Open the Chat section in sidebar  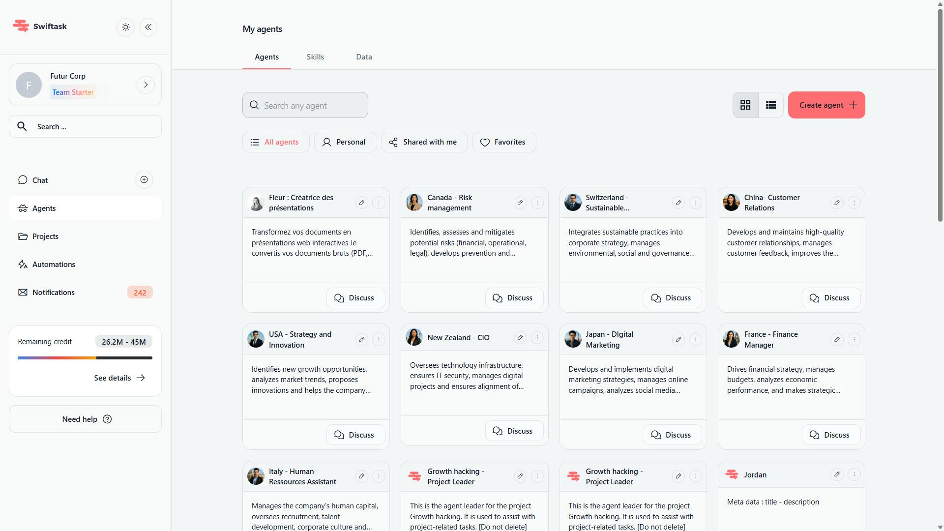coord(39,180)
